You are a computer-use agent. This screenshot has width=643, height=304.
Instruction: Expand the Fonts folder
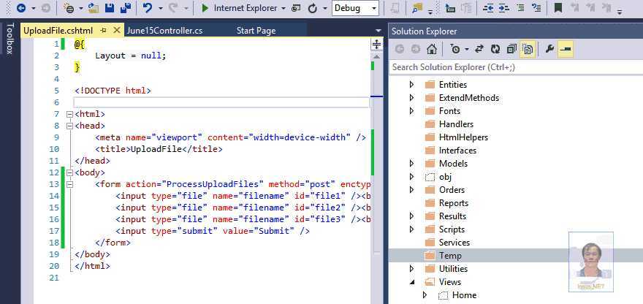point(411,111)
